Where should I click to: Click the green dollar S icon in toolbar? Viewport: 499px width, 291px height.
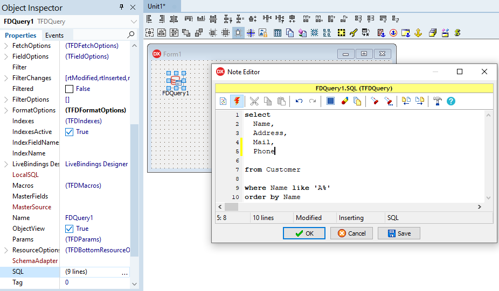coord(458,33)
